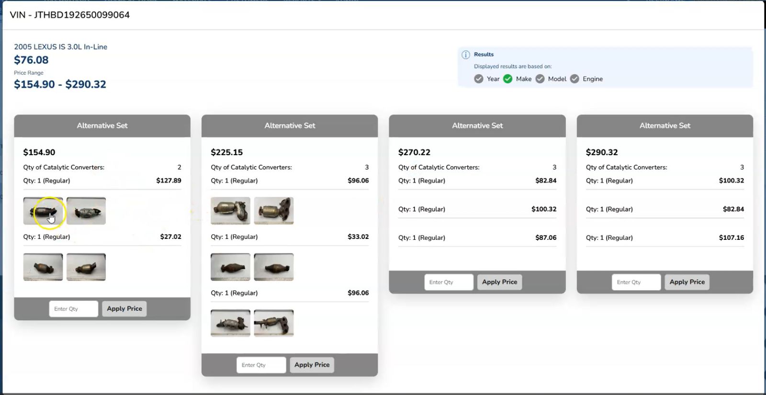Open second converter photo under $33.02
The width and height of the screenshot is (766, 395).
(274, 267)
